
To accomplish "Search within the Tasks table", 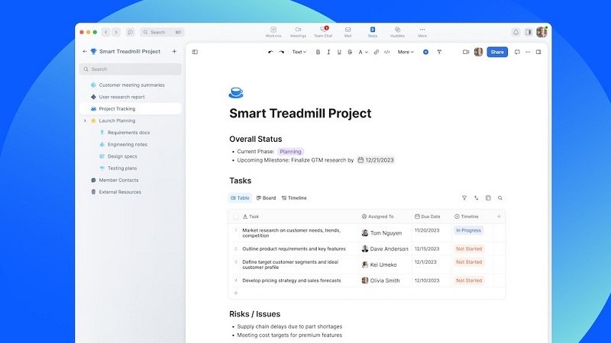I will (500, 198).
